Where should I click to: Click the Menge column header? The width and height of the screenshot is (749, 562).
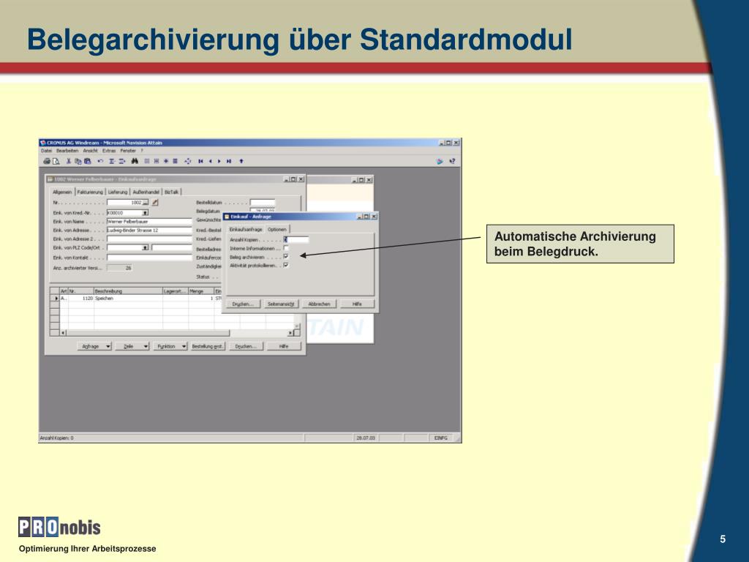[x=201, y=291]
